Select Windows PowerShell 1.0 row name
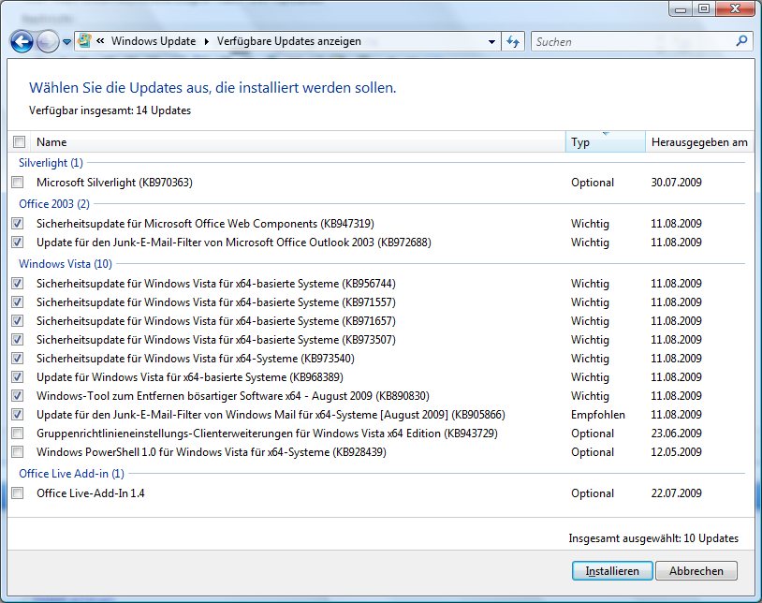The image size is (762, 603). point(212,452)
